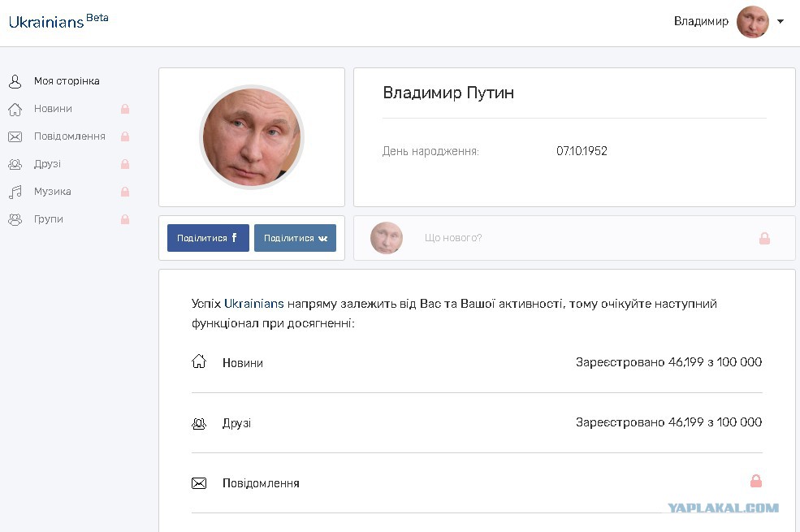Click the Друзі people icon in sidebar
Image resolution: width=800 pixels, height=532 pixels.
tap(15, 164)
